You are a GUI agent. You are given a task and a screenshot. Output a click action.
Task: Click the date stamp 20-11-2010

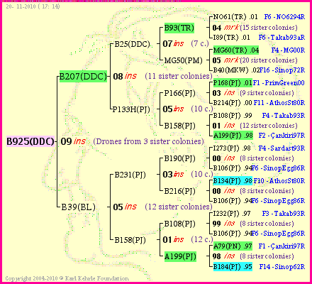33,6
